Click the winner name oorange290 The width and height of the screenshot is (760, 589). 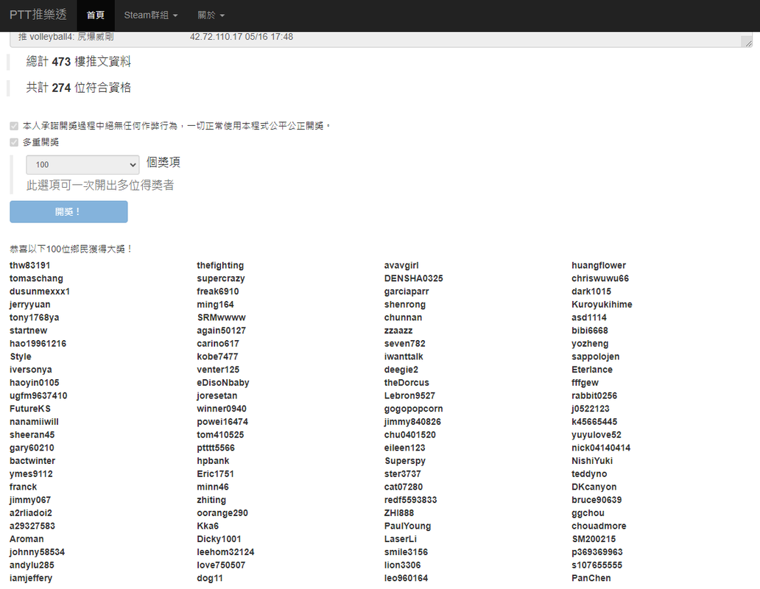222,513
